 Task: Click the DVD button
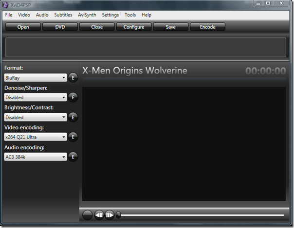coord(60,27)
